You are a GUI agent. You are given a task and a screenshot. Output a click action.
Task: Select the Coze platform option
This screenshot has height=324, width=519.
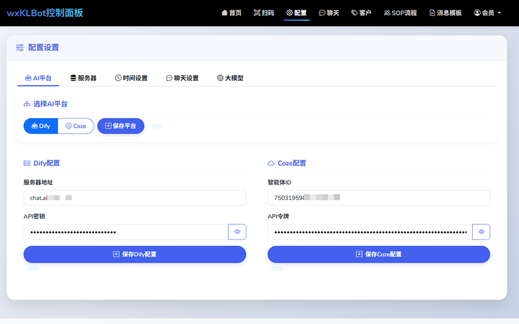tap(76, 126)
